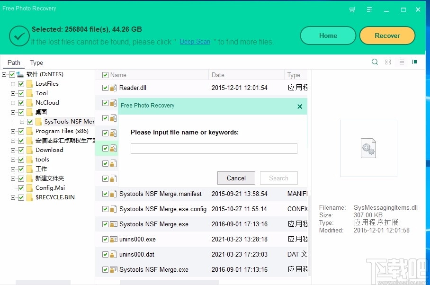Switch to the Type tab
This screenshot has width=430, height=285.
click(x=36, y=62)
